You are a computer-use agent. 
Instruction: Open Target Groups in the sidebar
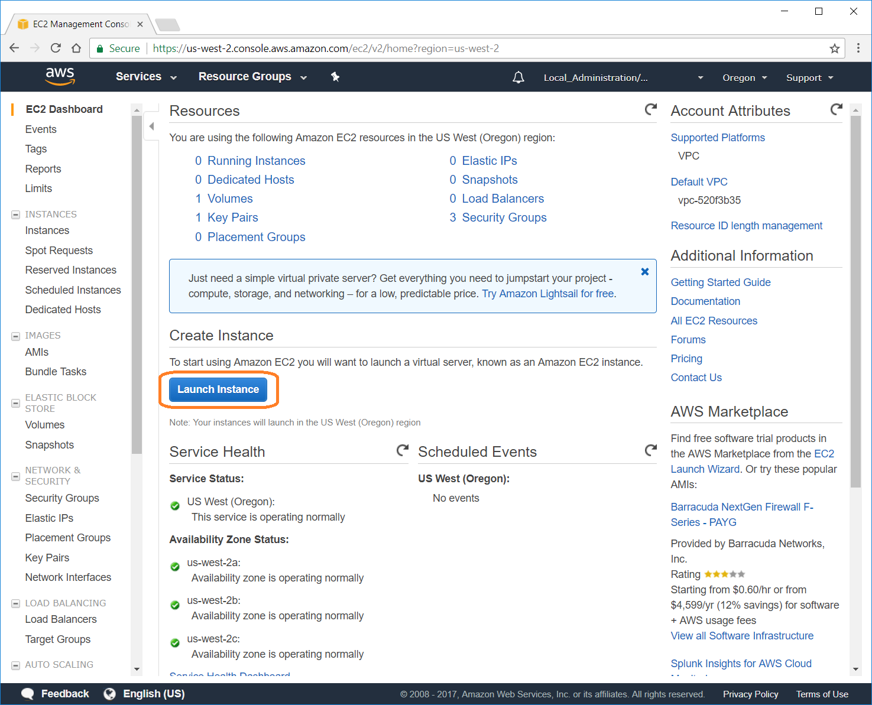tap(58, 639)
